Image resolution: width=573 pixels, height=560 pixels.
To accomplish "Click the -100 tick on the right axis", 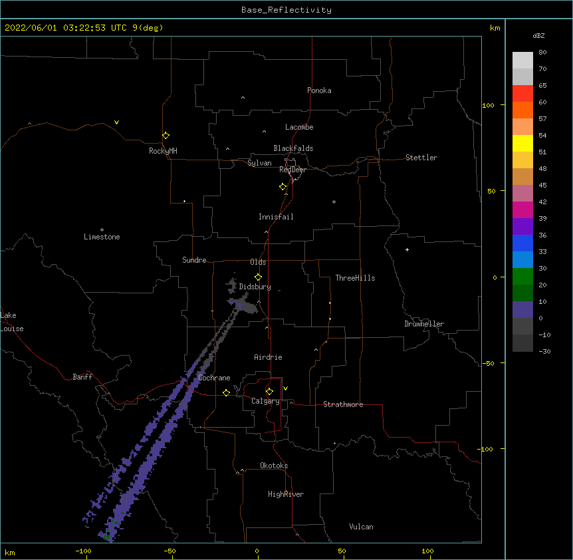I will coord(486,449).
